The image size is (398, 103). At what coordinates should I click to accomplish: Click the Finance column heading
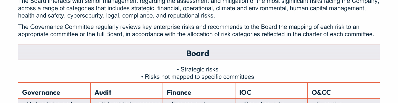(179, 93)
